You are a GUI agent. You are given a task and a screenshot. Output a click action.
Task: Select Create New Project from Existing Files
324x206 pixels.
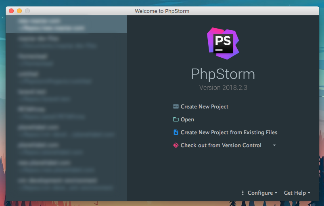[229, 132]
